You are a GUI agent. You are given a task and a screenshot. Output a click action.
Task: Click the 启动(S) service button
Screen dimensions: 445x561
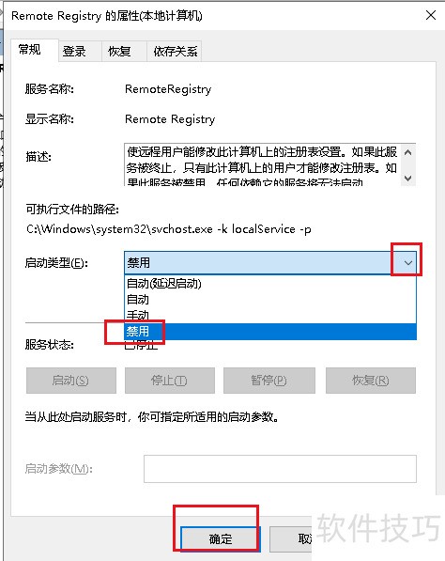click(71, 381)
